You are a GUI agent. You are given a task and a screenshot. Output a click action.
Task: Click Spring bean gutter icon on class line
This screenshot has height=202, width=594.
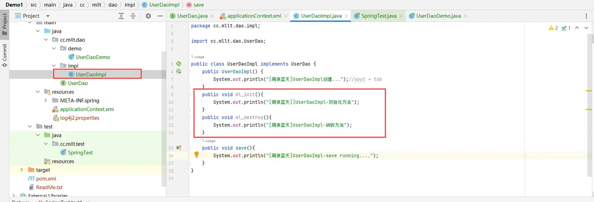[179, 64]
